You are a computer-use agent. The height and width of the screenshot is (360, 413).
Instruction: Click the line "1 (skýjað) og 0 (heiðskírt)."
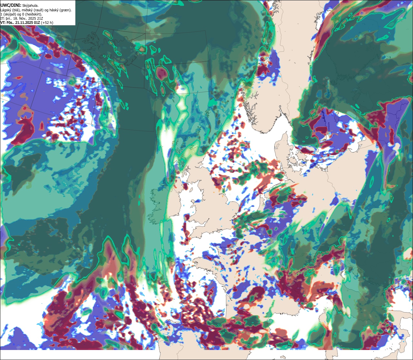(21, 14)
